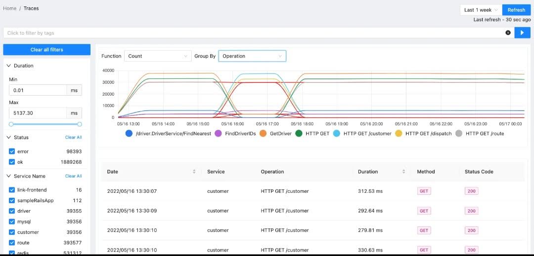Toggle HTTP GET /customer light blue legend dot
534x256 pixels.
coord(337,133)
